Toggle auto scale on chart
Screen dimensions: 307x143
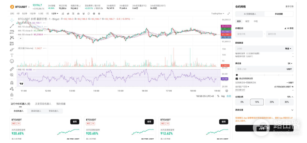pyautogui.click(x=229, y=96)
